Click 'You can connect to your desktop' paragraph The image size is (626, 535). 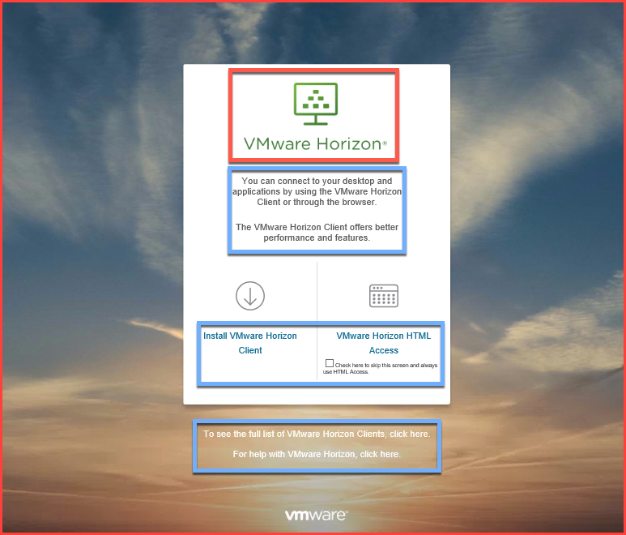click(x=317, y=191)
